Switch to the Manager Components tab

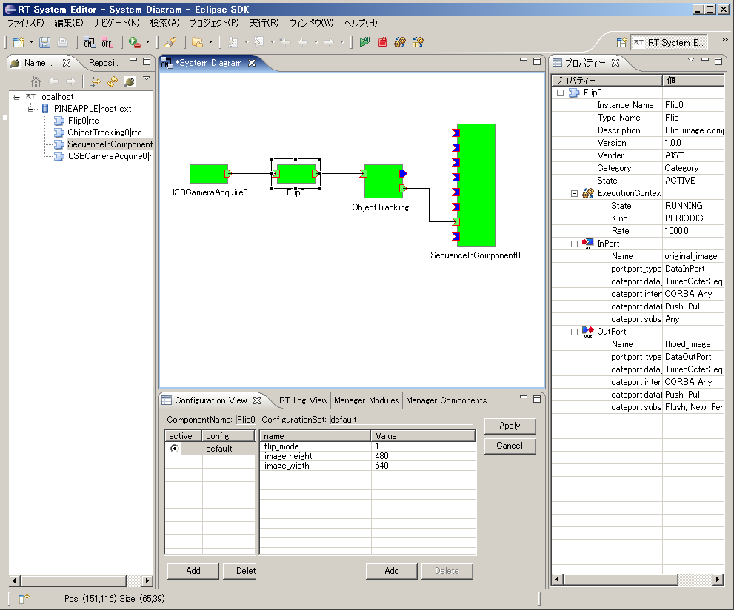pyautogui.click(x=446, y=400)
